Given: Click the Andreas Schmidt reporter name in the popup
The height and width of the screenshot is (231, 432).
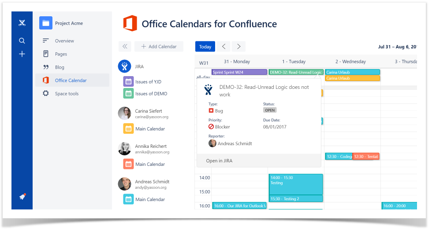Looking at the screenshot, I should (x=235, y=143).
